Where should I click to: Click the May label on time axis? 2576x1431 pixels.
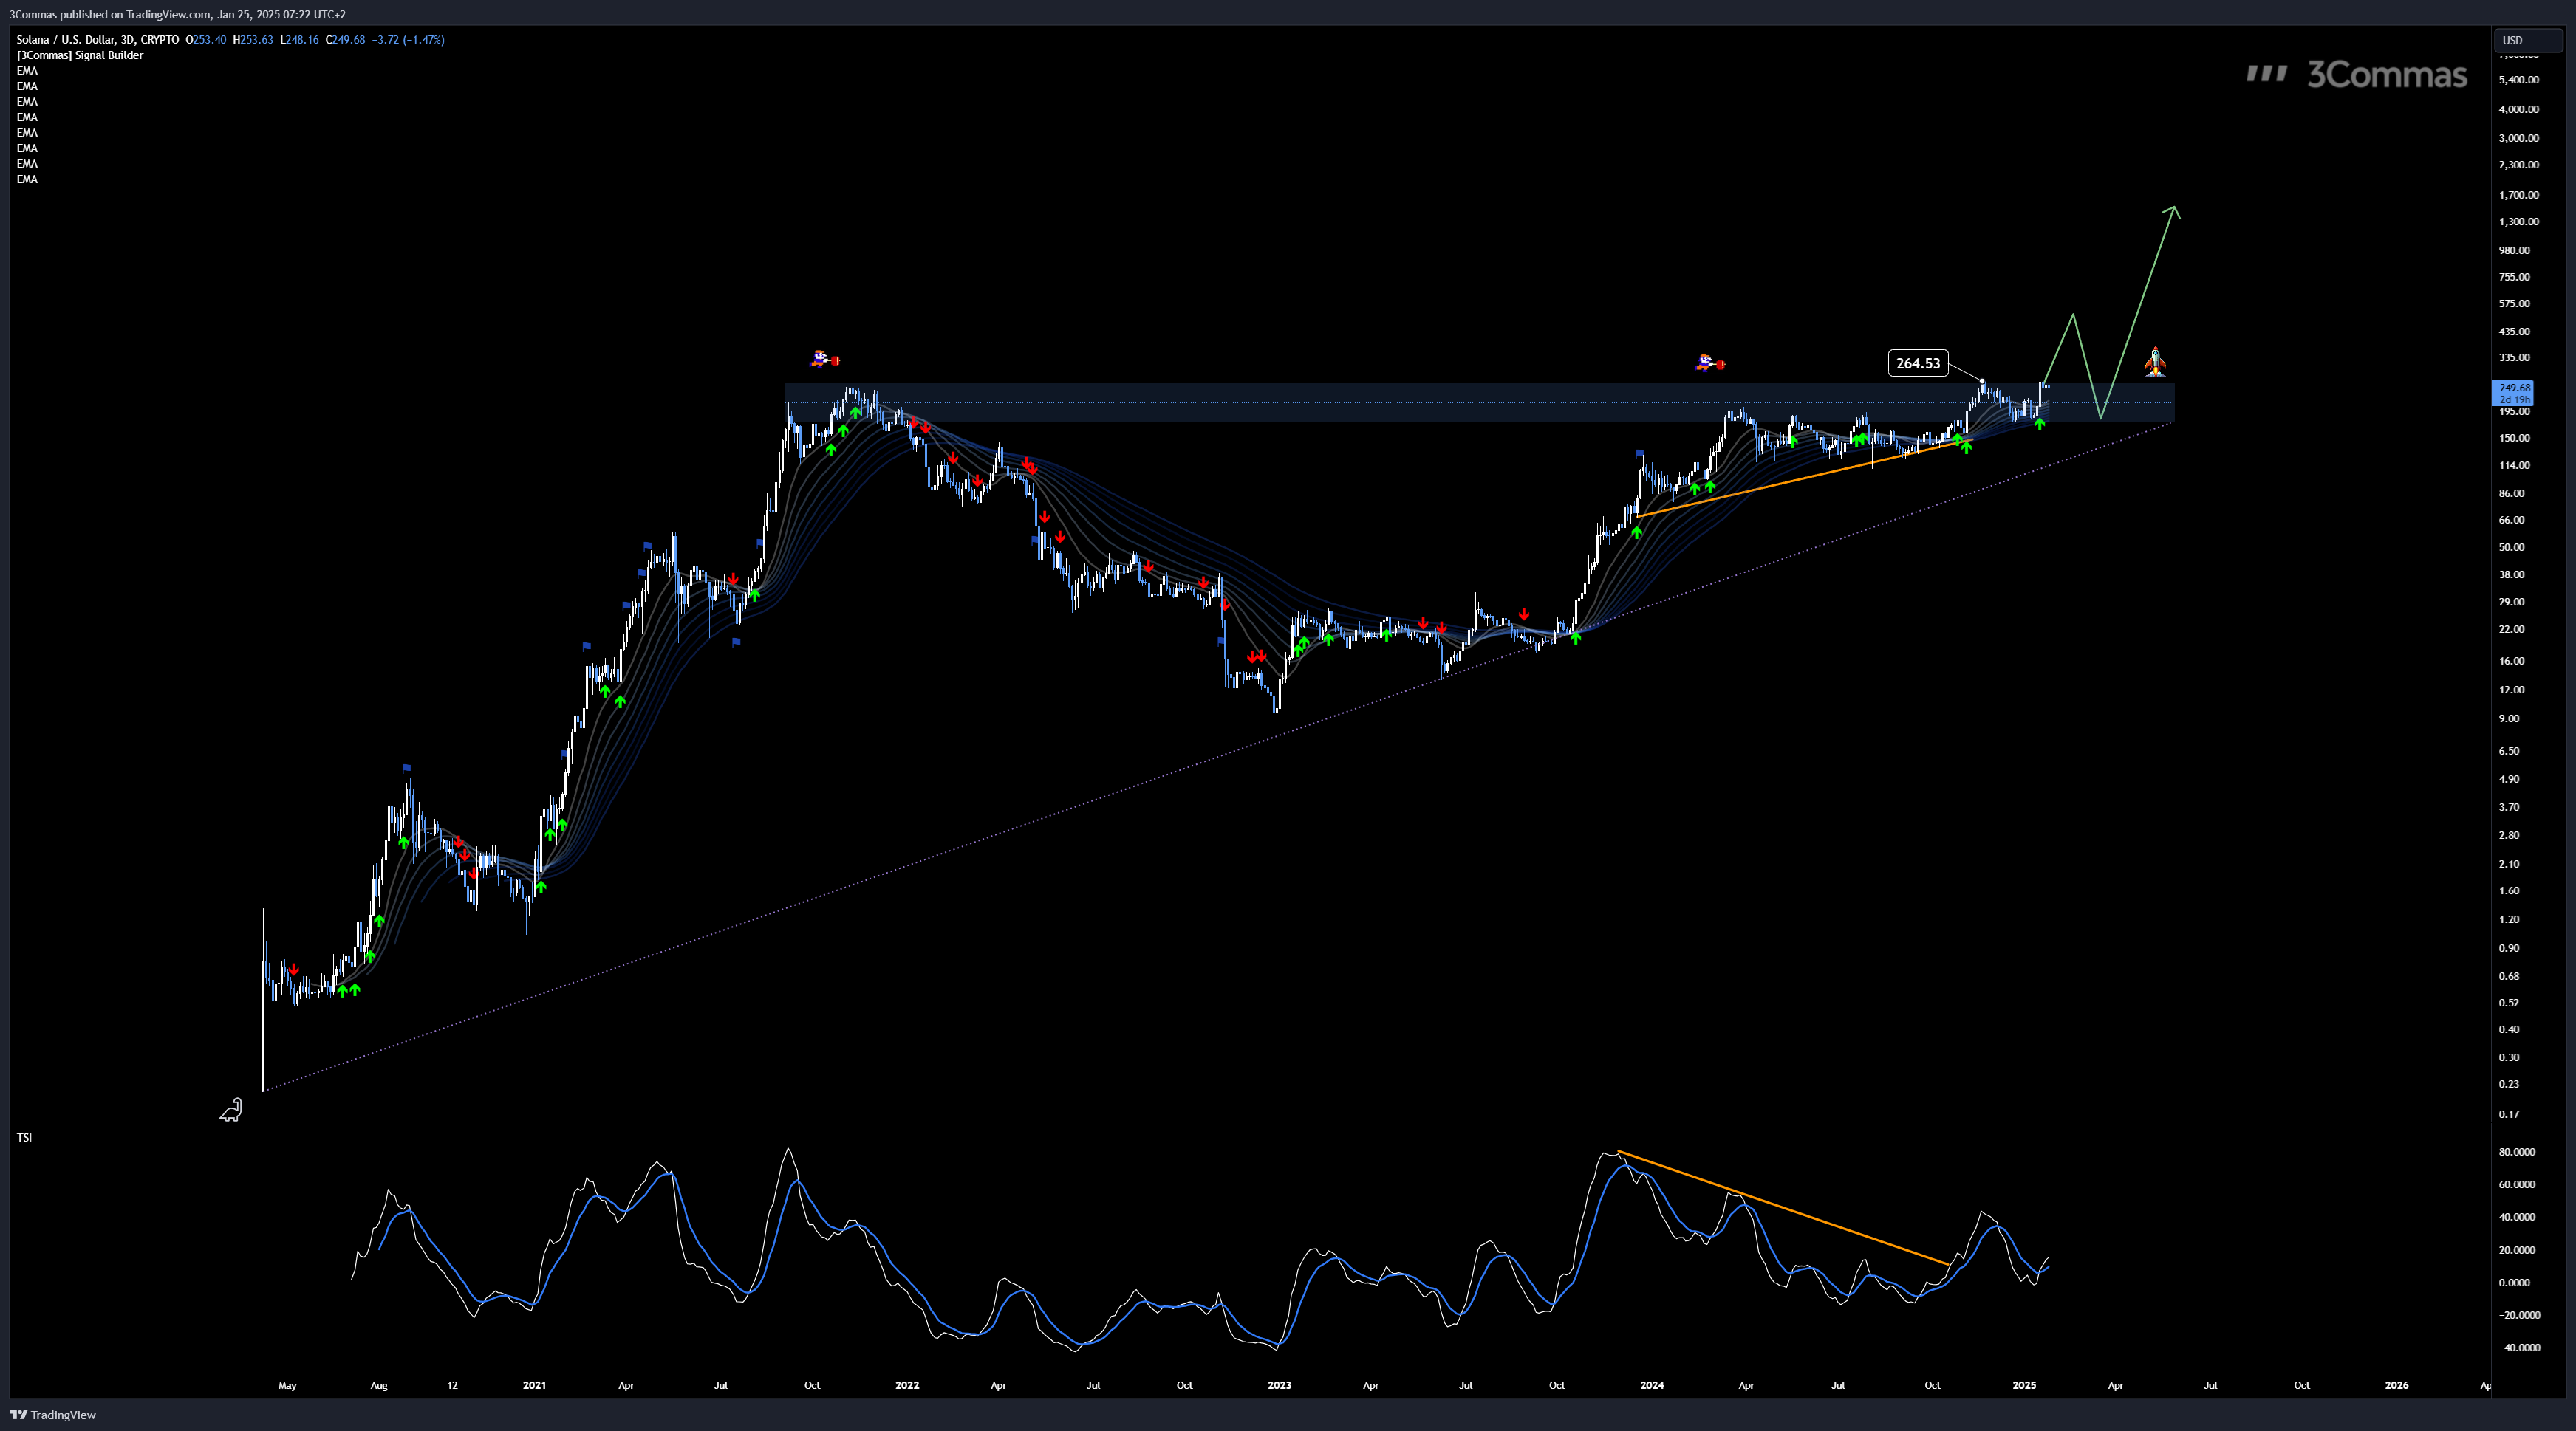tap(287, 1385)
